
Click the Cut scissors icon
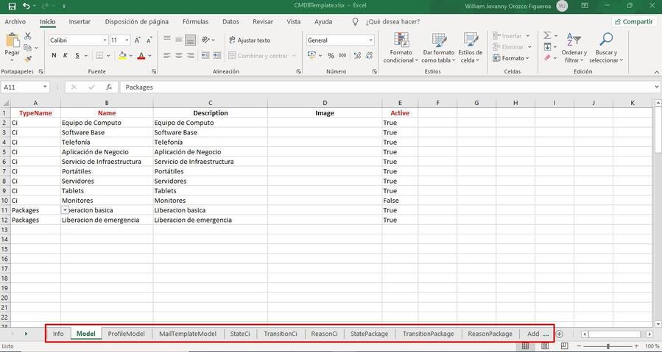tap(28, 36)
